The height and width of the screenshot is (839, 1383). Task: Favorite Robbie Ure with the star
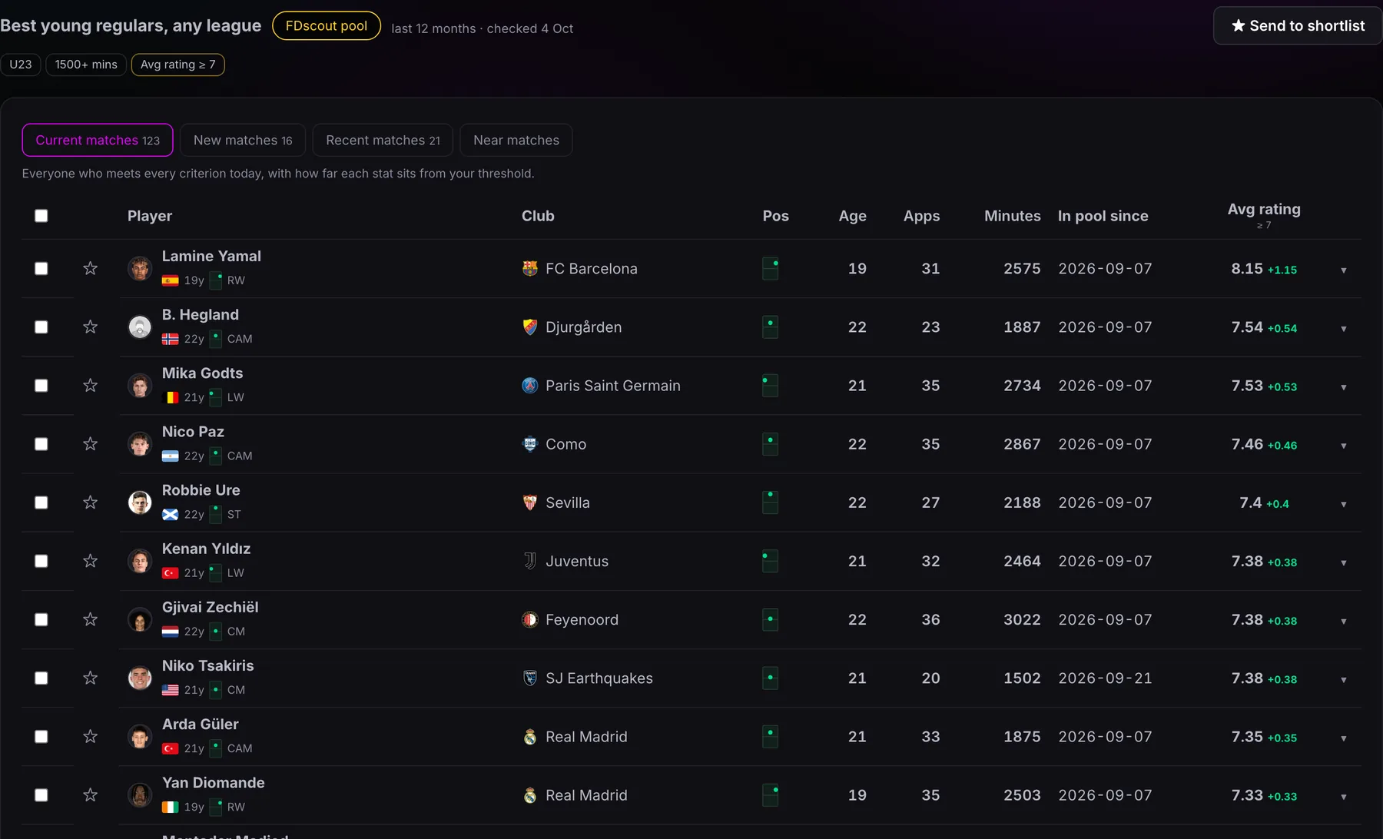[90, 502]
